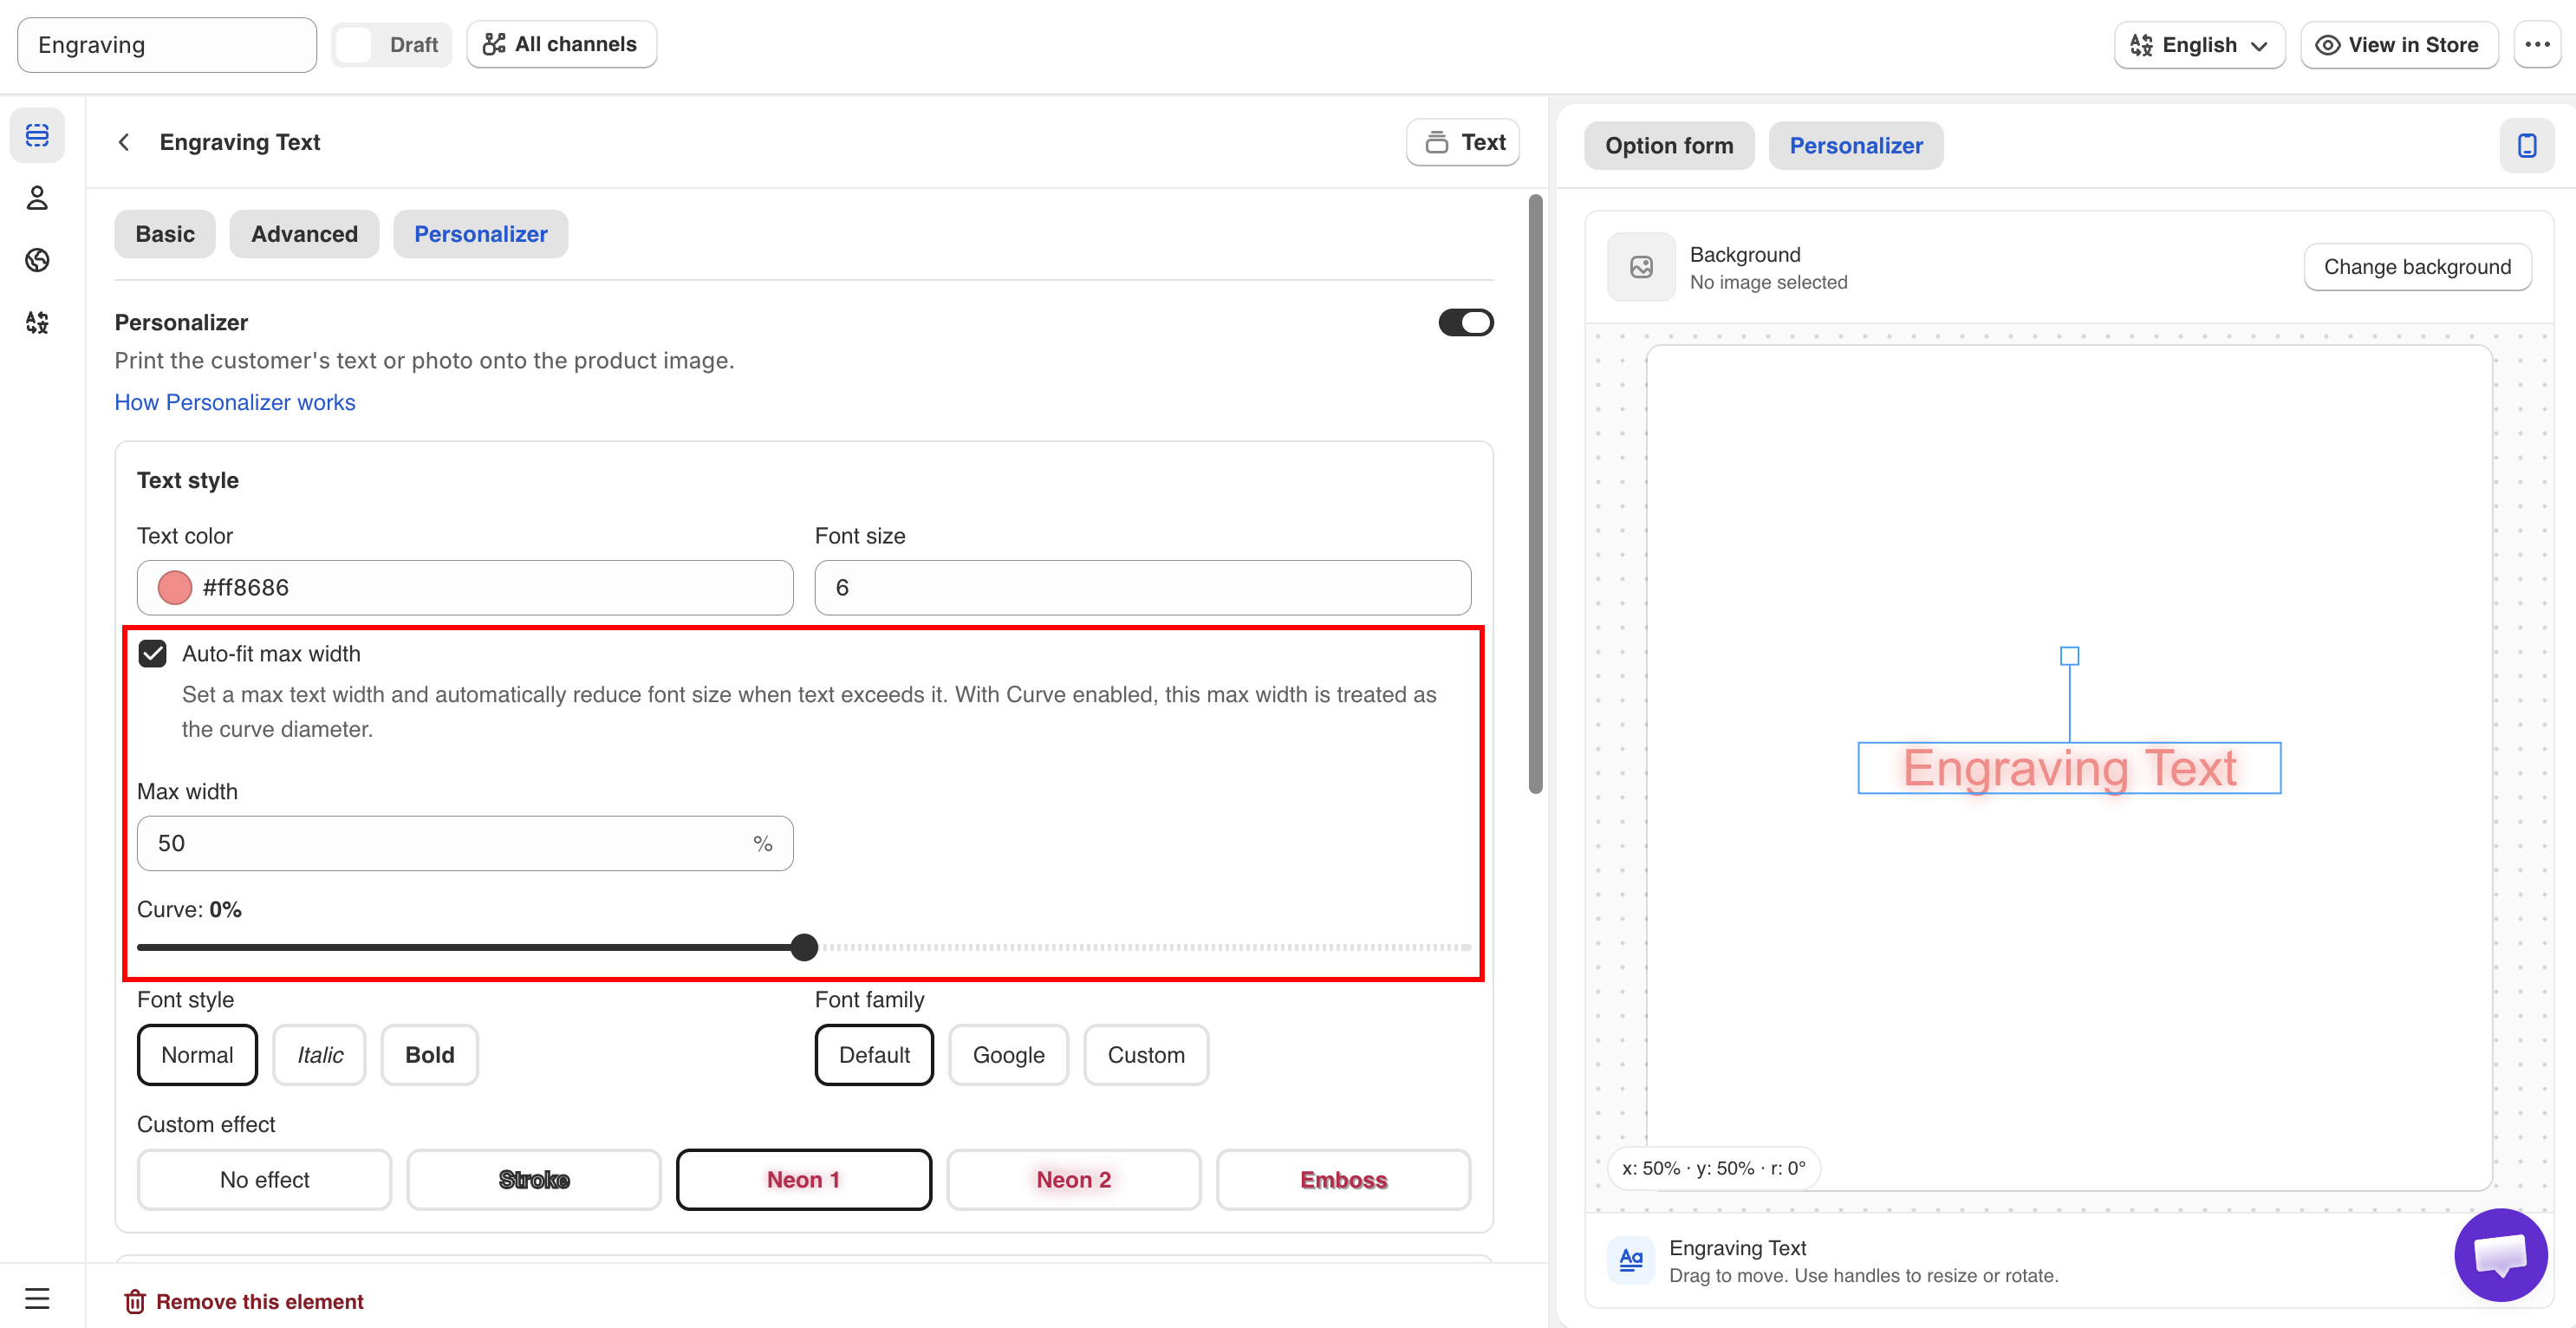Open the All channels selector

click(561, 45)
